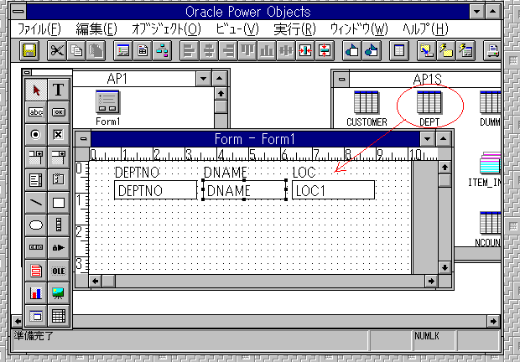Click the selected DNAME text field
Viewport: 520px width, 362px height.
[244, 190]
